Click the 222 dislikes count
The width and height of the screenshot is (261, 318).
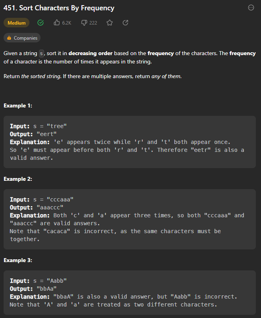click(x=93, y=23)
